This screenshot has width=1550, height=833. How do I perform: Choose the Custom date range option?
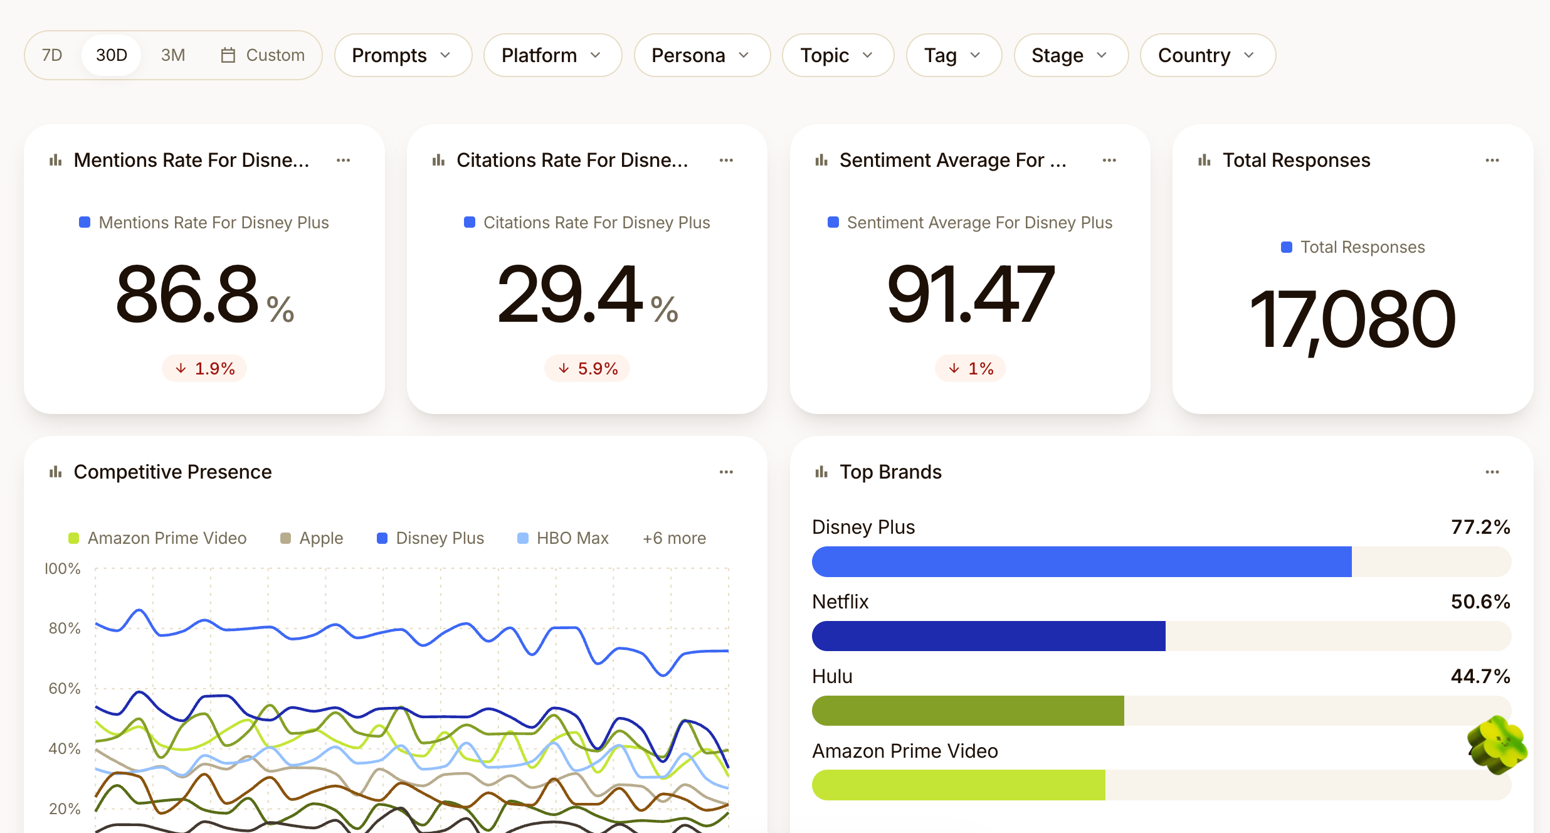(x=263, y=55)
